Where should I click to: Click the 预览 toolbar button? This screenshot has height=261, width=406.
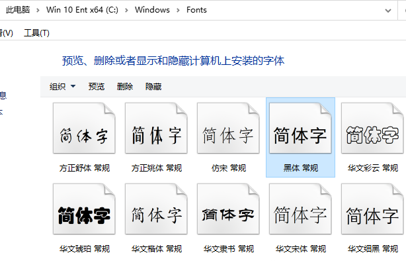click(97, 86)
